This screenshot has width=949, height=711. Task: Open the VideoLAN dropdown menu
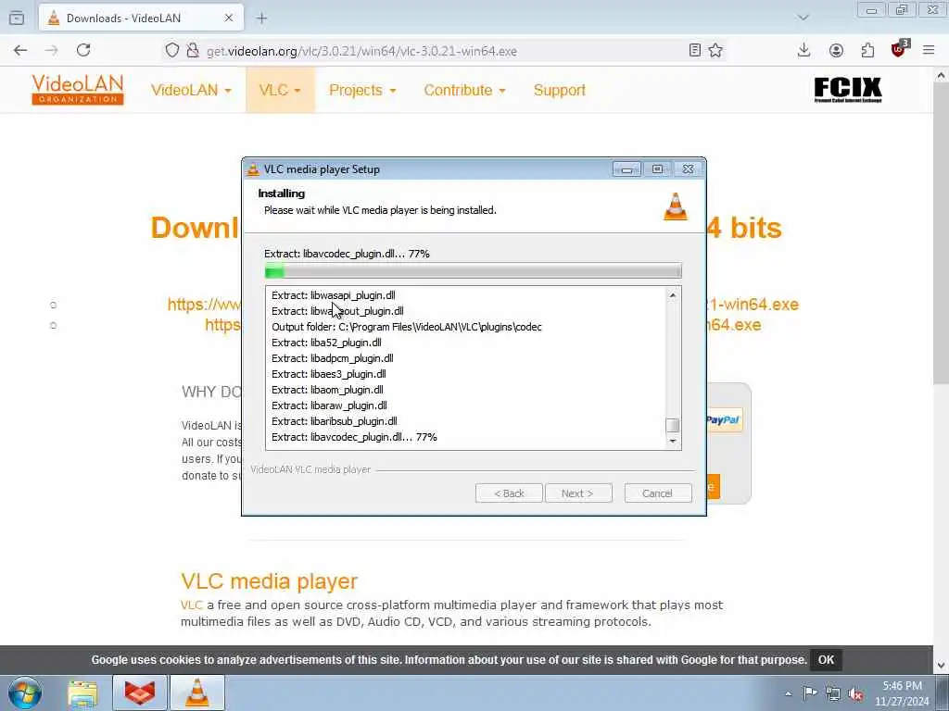click(x=191, y=90)
